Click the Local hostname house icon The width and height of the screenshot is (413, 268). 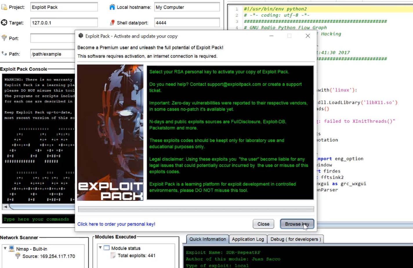click(x=112, y=7)
